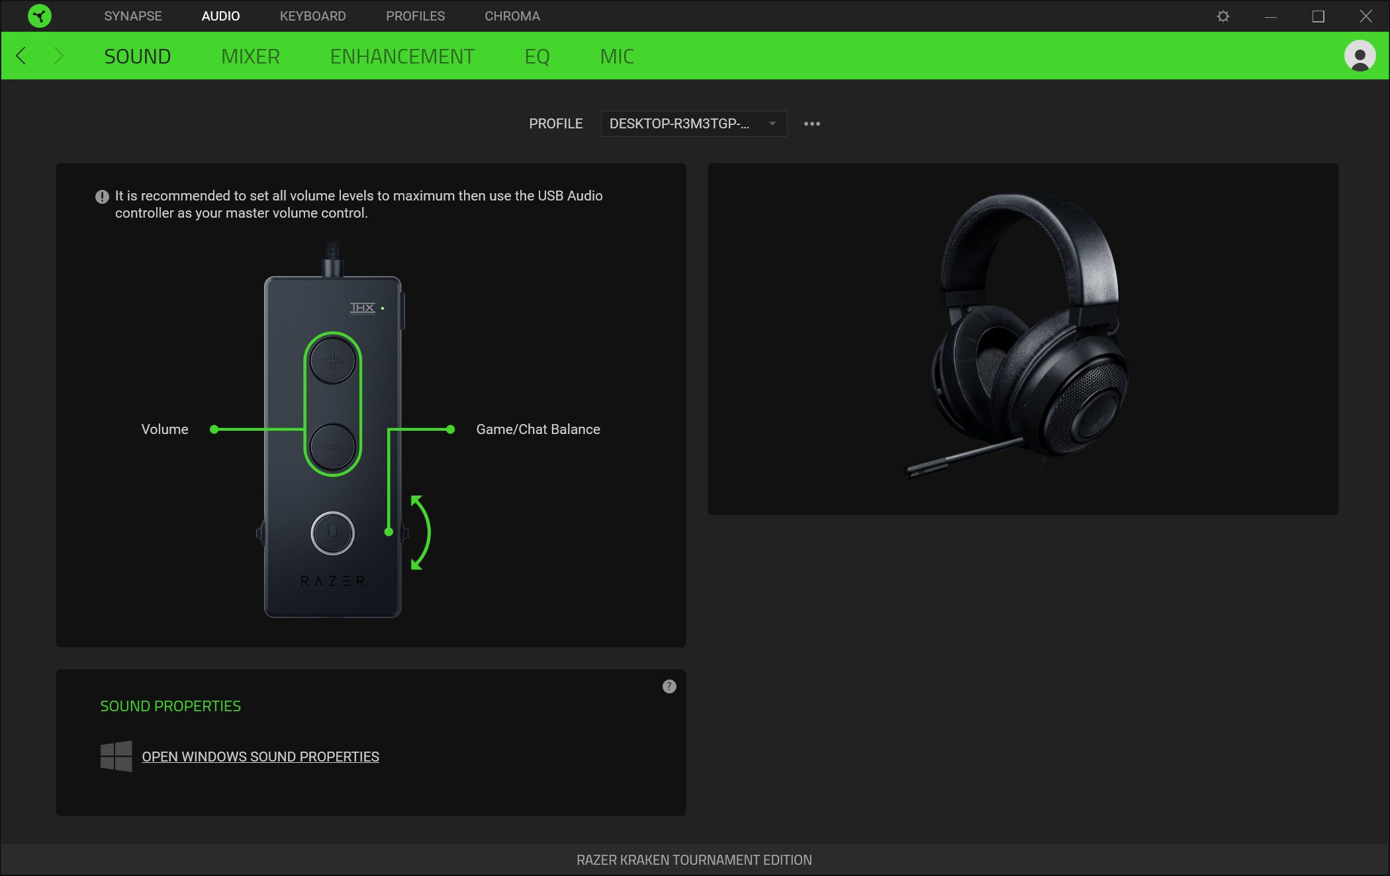1390x876 pixels.
Task: Switch to the PROFILES tab
Action: pos(415,16)
